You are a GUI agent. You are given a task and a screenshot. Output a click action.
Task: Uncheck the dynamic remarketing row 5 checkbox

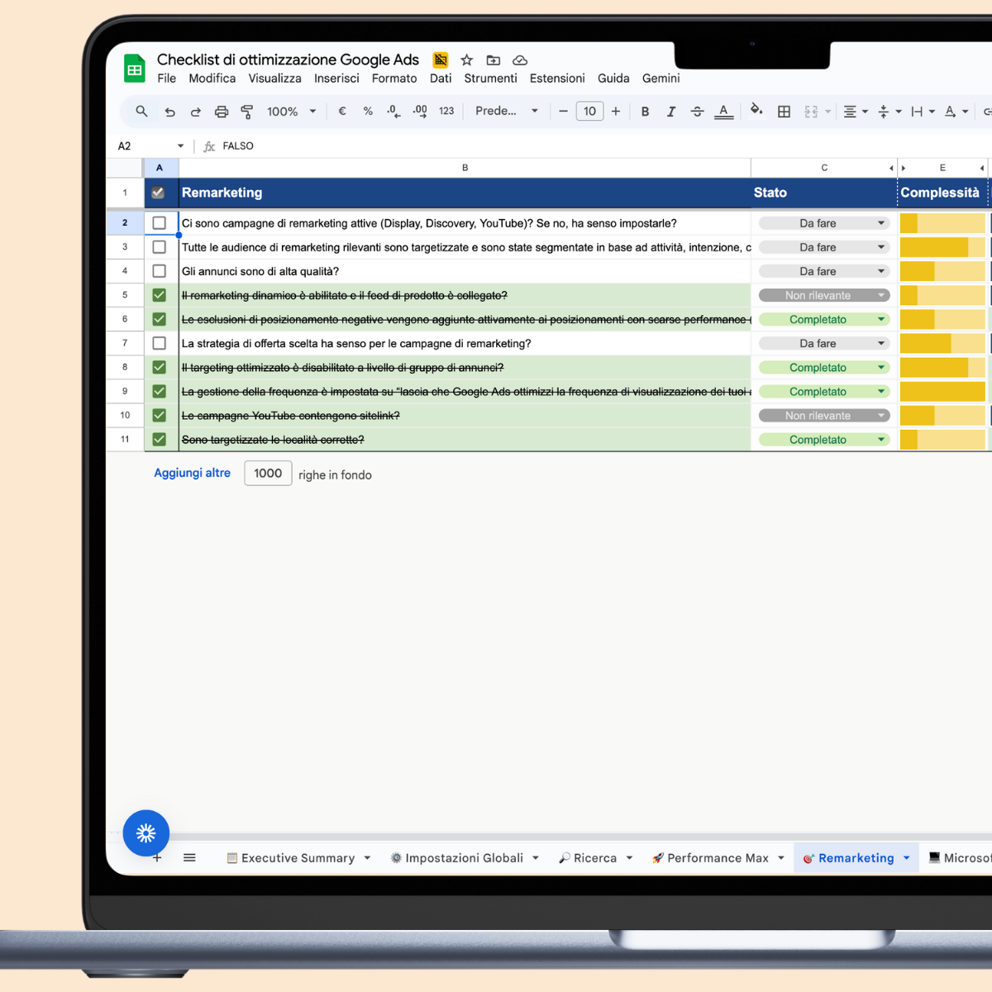click(x=160, y=295)
